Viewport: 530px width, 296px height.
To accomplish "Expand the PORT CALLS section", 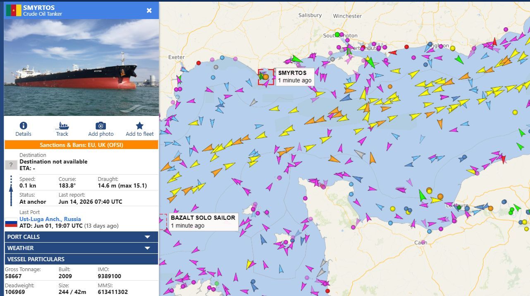I will pyautogui.click(x=81, y=237).
